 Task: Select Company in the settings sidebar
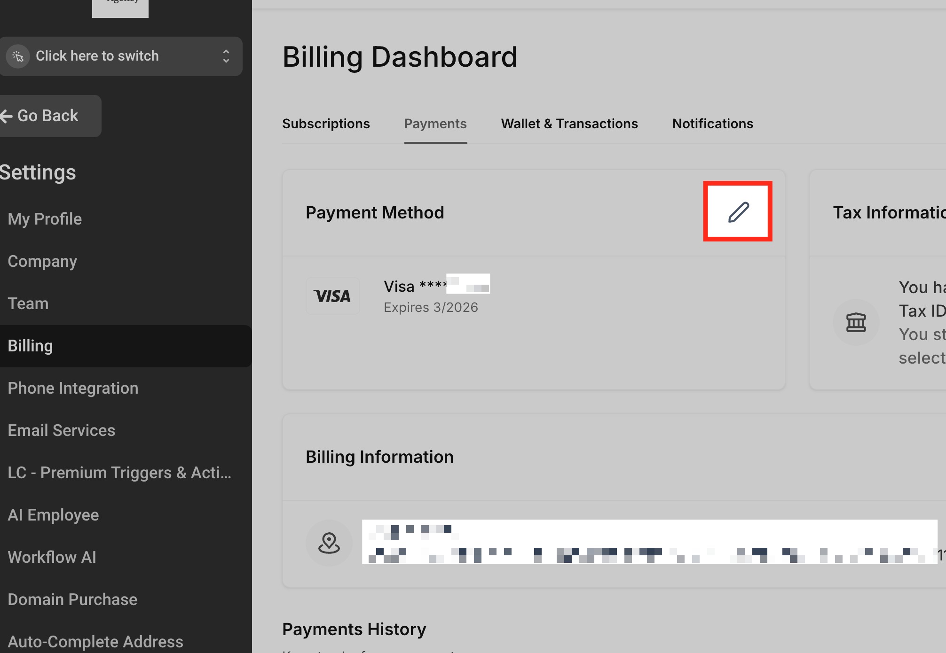pyautogui.click(x=42, y=261)
